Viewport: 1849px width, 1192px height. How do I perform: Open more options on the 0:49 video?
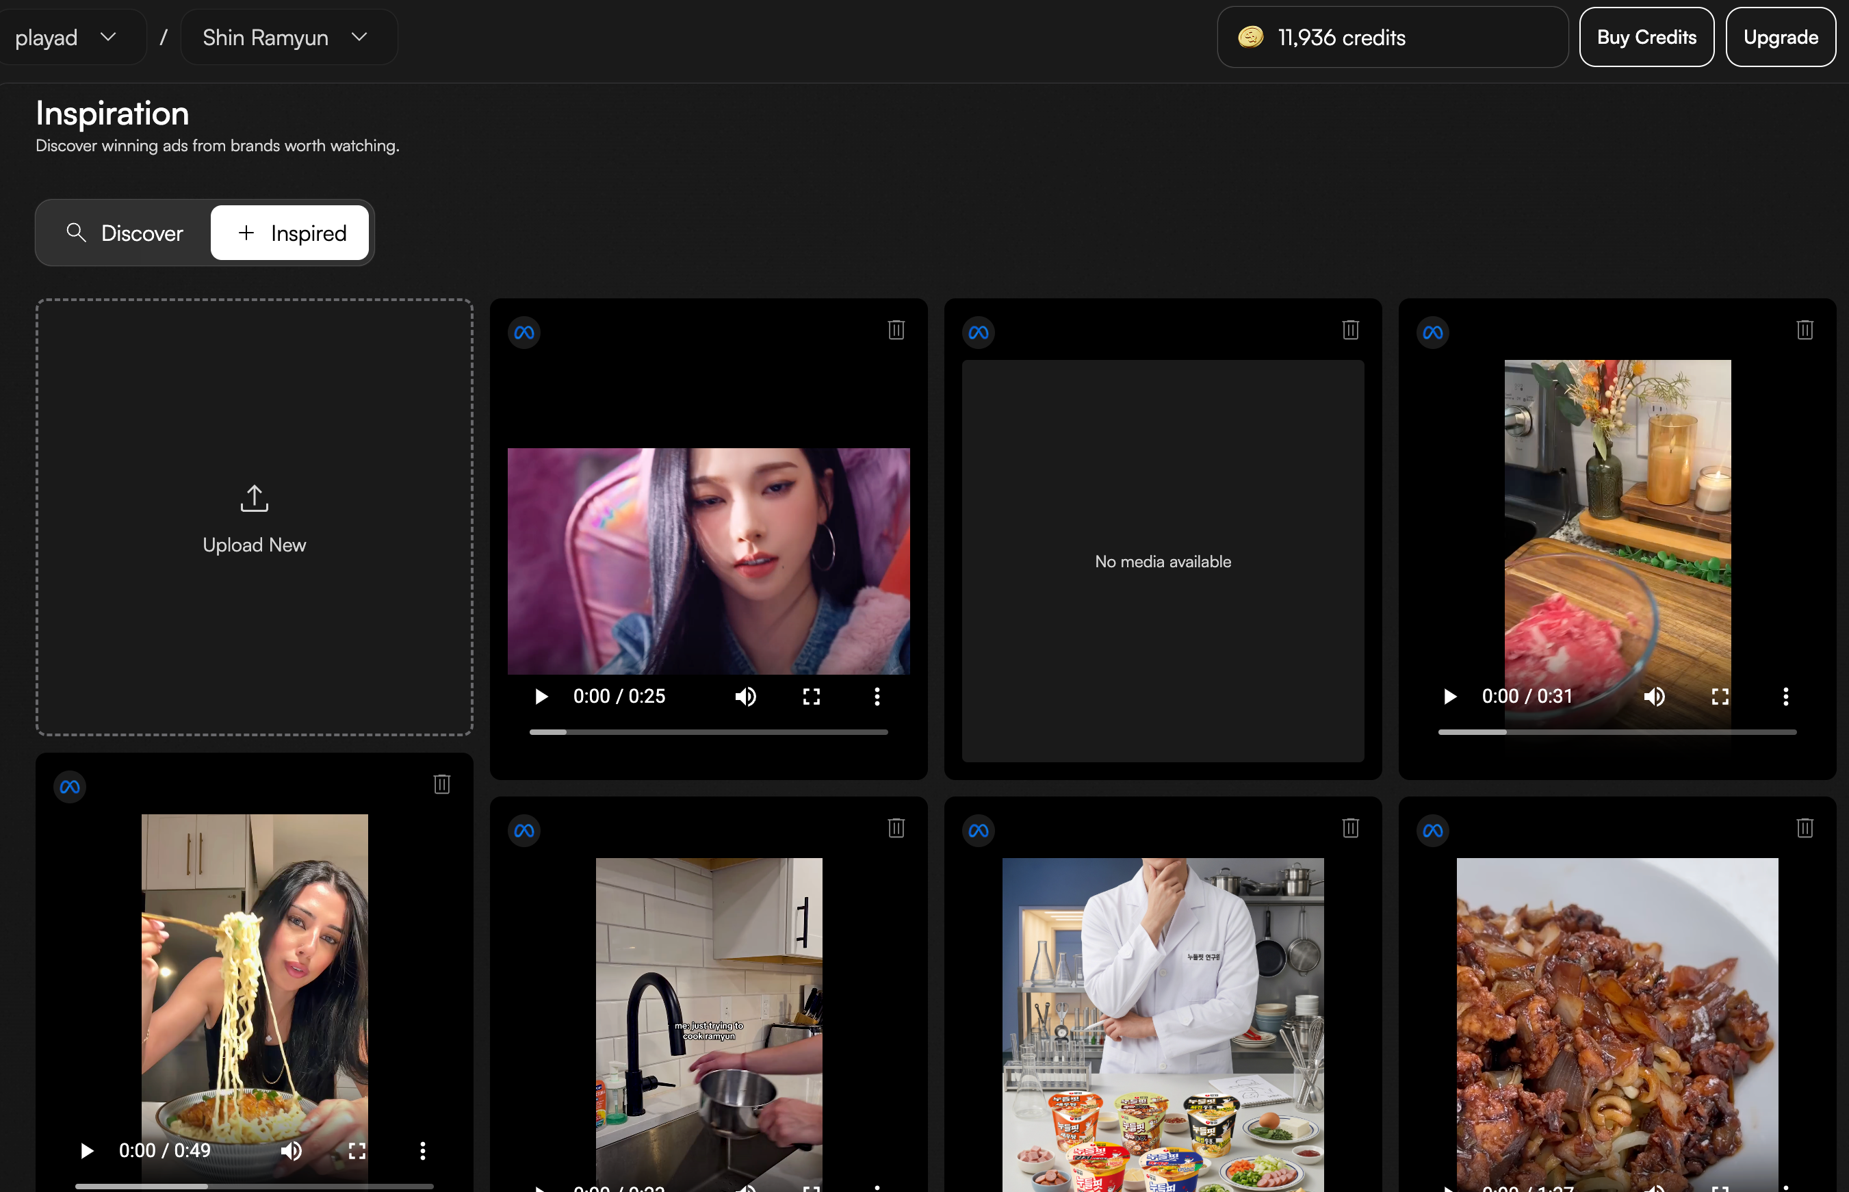[x=423, y=1151]
